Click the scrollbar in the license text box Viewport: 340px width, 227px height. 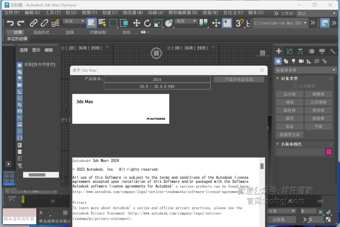pyautogui.click(x=262, y=166)
